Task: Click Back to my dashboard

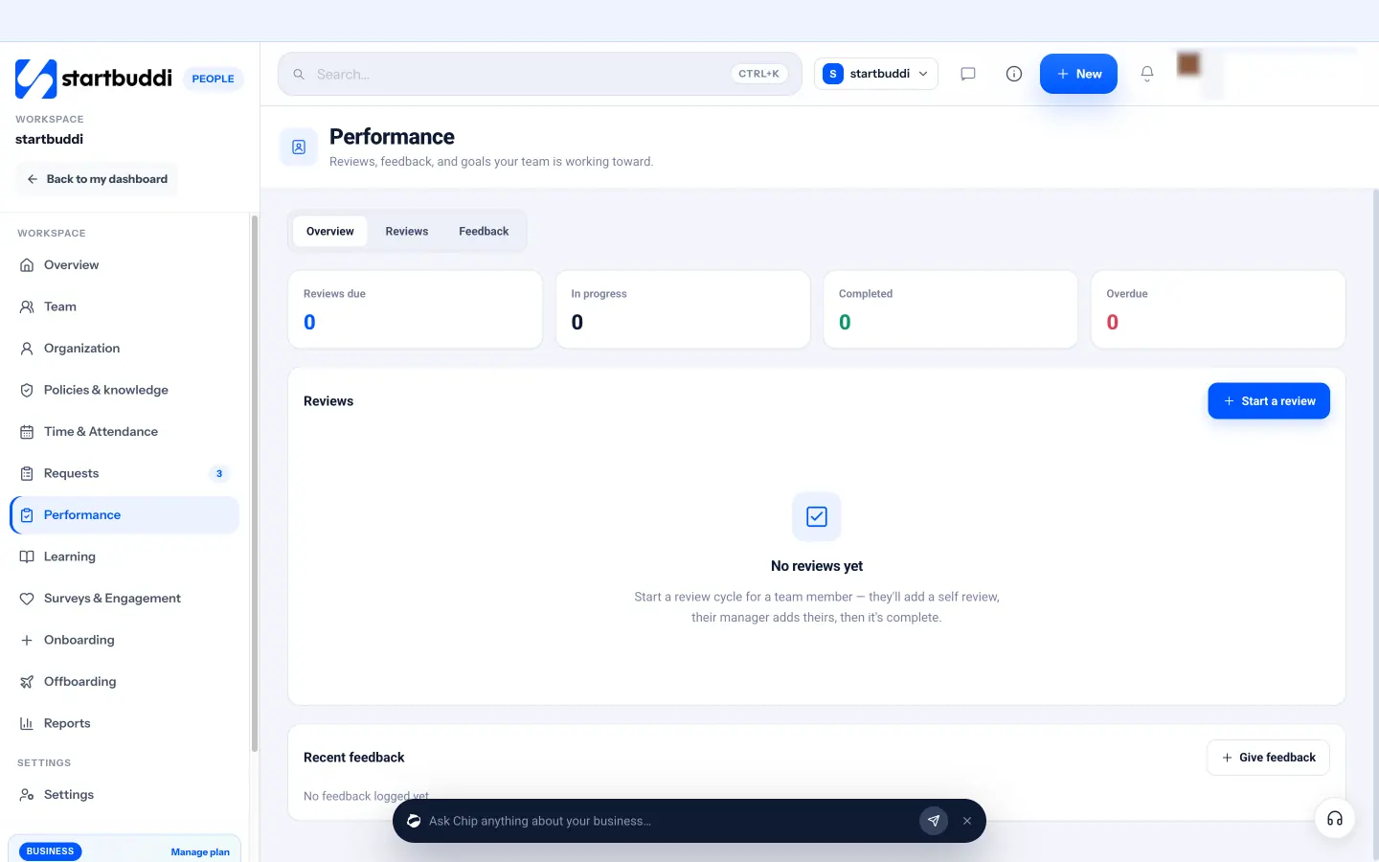Action: 97,179
